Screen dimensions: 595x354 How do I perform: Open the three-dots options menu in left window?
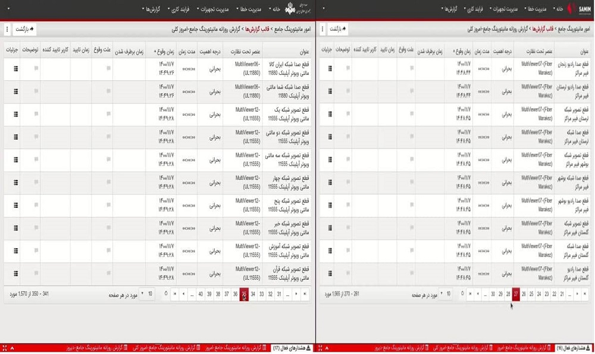(x=7, y=29)
